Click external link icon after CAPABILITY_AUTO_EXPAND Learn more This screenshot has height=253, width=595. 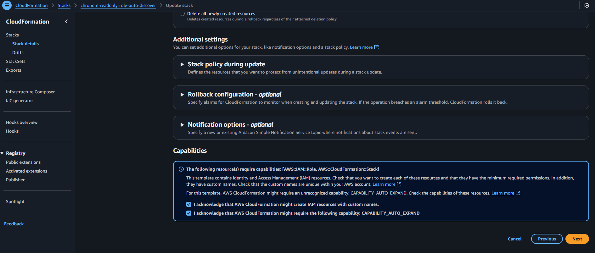point(518,193)
